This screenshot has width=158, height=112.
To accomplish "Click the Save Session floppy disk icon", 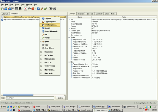I will (x=13, y=9).
